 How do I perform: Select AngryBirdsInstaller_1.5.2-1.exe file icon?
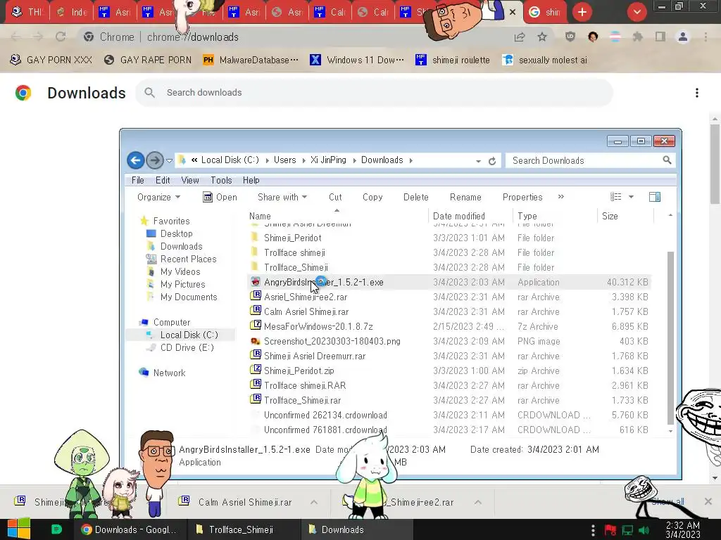pos(255,282)
